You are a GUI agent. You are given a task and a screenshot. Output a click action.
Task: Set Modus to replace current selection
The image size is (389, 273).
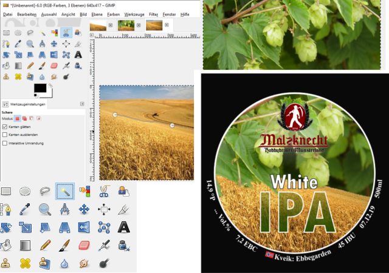click(18, 119)
